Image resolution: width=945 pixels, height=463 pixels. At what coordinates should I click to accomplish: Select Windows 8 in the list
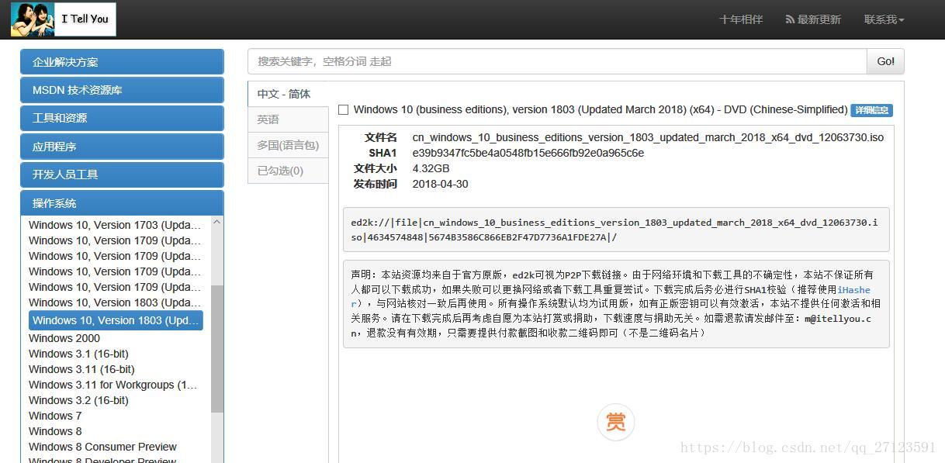point(55,431)
